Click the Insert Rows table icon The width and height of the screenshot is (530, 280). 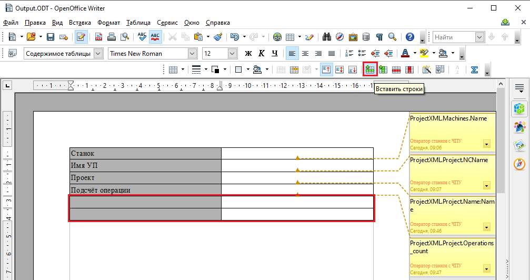click(x=370, y=69)
